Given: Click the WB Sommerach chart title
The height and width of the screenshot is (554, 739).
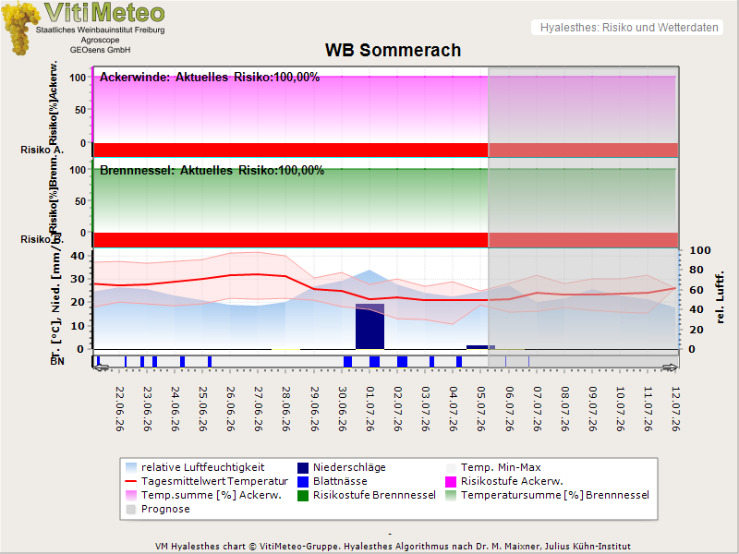Looking at the screenshot, I should pos(393,51).
